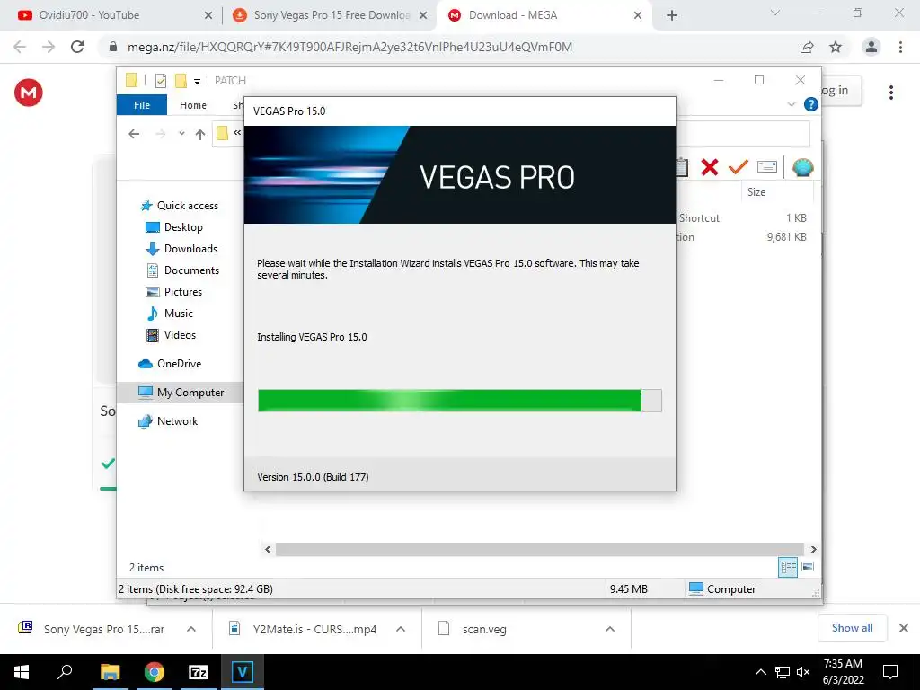Click Show all downloads button
This screenshot has height=690, width=920.
[x=852, y=628]
